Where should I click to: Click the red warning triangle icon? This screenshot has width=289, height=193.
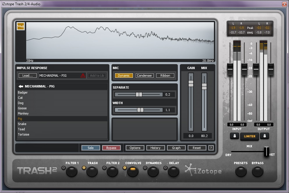83,76
